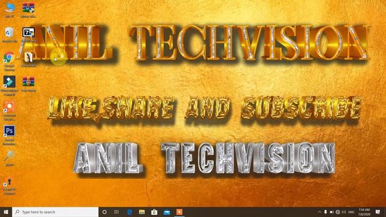
Task: Open the orange screen recorder desktop shortcut
Action: [x=10, y=110]
